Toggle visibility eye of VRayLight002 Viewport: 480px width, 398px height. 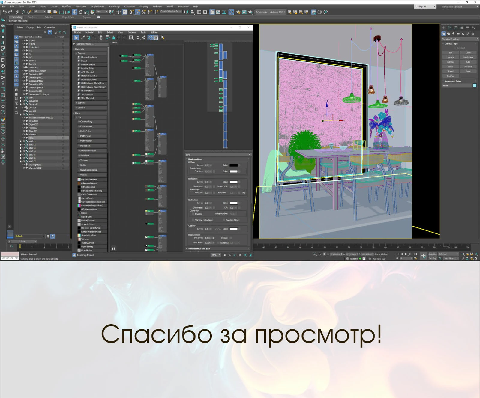(24, 168)
